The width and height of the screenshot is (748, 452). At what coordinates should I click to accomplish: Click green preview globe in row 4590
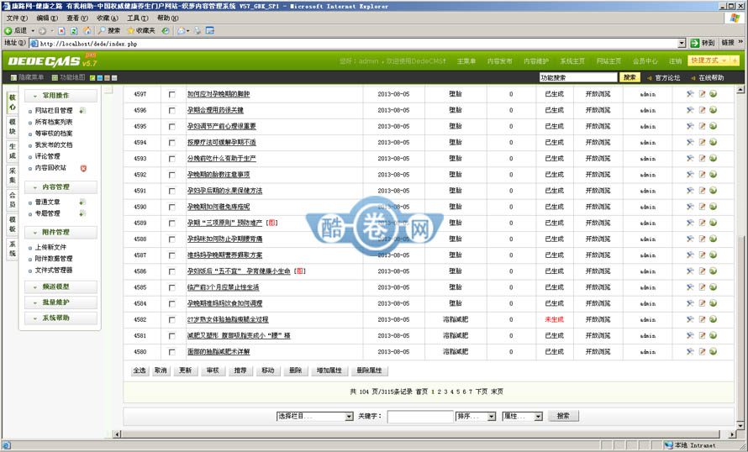tap(714, 207)
